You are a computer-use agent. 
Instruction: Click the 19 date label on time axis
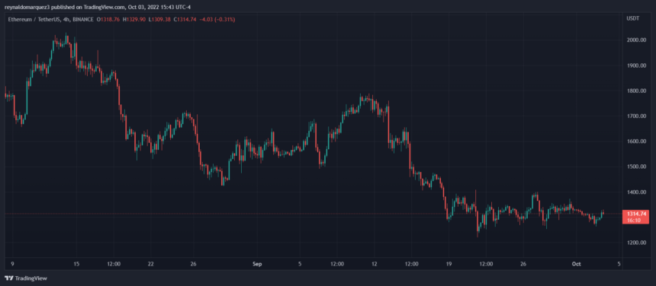[x=449, y=264]
